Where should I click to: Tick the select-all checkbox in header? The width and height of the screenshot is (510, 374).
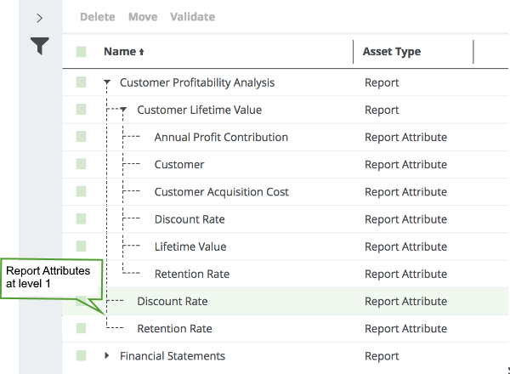pyautogui.click(x=81, y=52)
